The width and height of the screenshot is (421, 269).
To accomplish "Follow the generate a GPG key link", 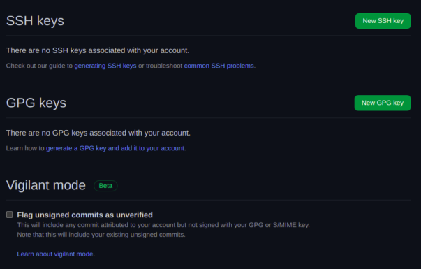I will coord(115,148).
